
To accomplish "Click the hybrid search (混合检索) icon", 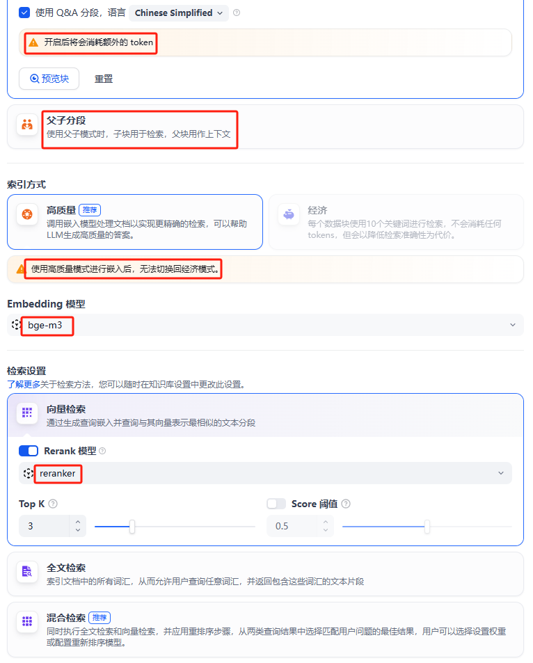I will (27, 621).
